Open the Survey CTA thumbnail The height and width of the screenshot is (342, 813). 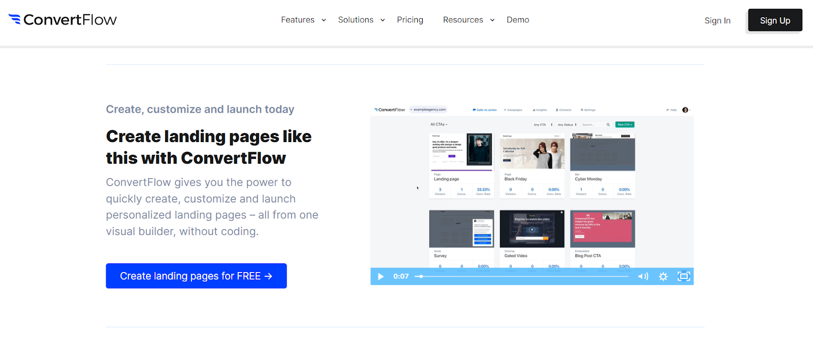tap(461, 229)
